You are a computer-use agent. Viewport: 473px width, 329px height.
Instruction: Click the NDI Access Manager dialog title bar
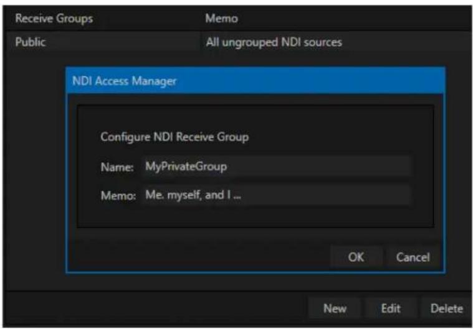pyautogui.click(x=256, y=81)
